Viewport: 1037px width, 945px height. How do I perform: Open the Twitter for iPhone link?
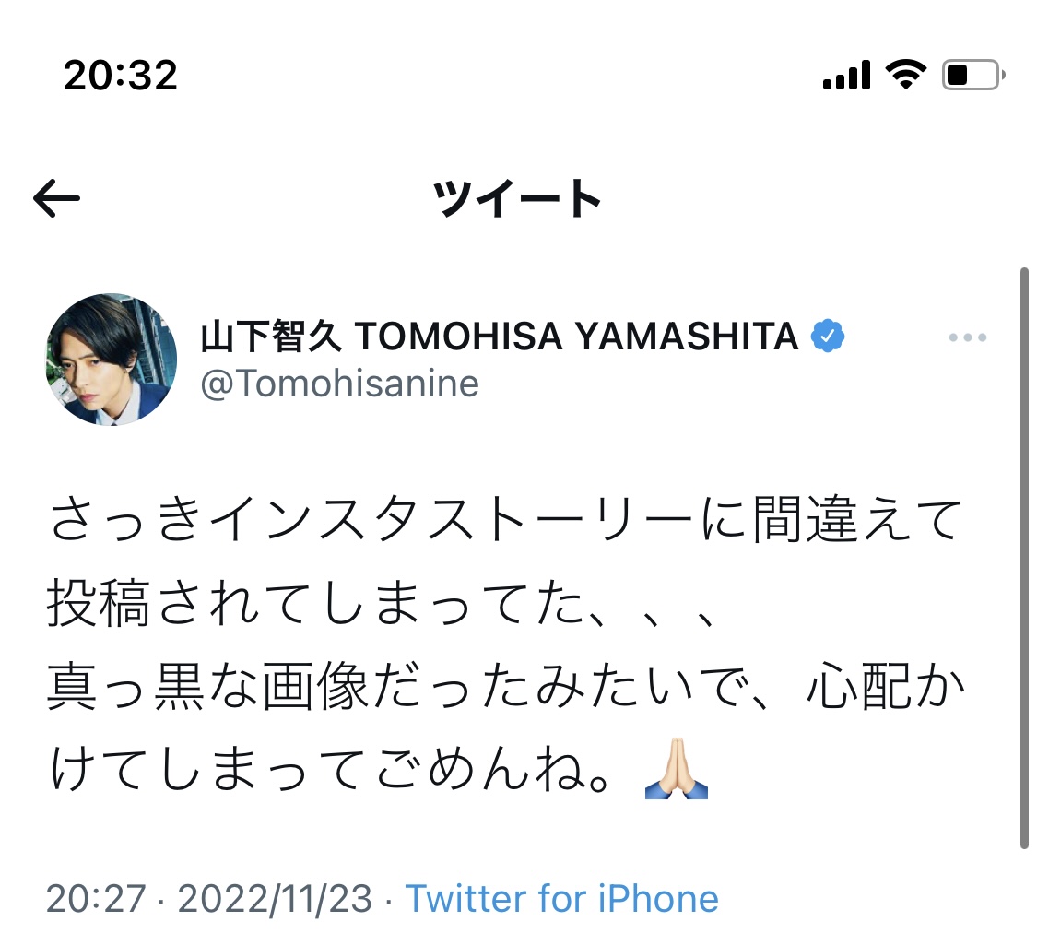pyautogui.click(x=561, y=898)
